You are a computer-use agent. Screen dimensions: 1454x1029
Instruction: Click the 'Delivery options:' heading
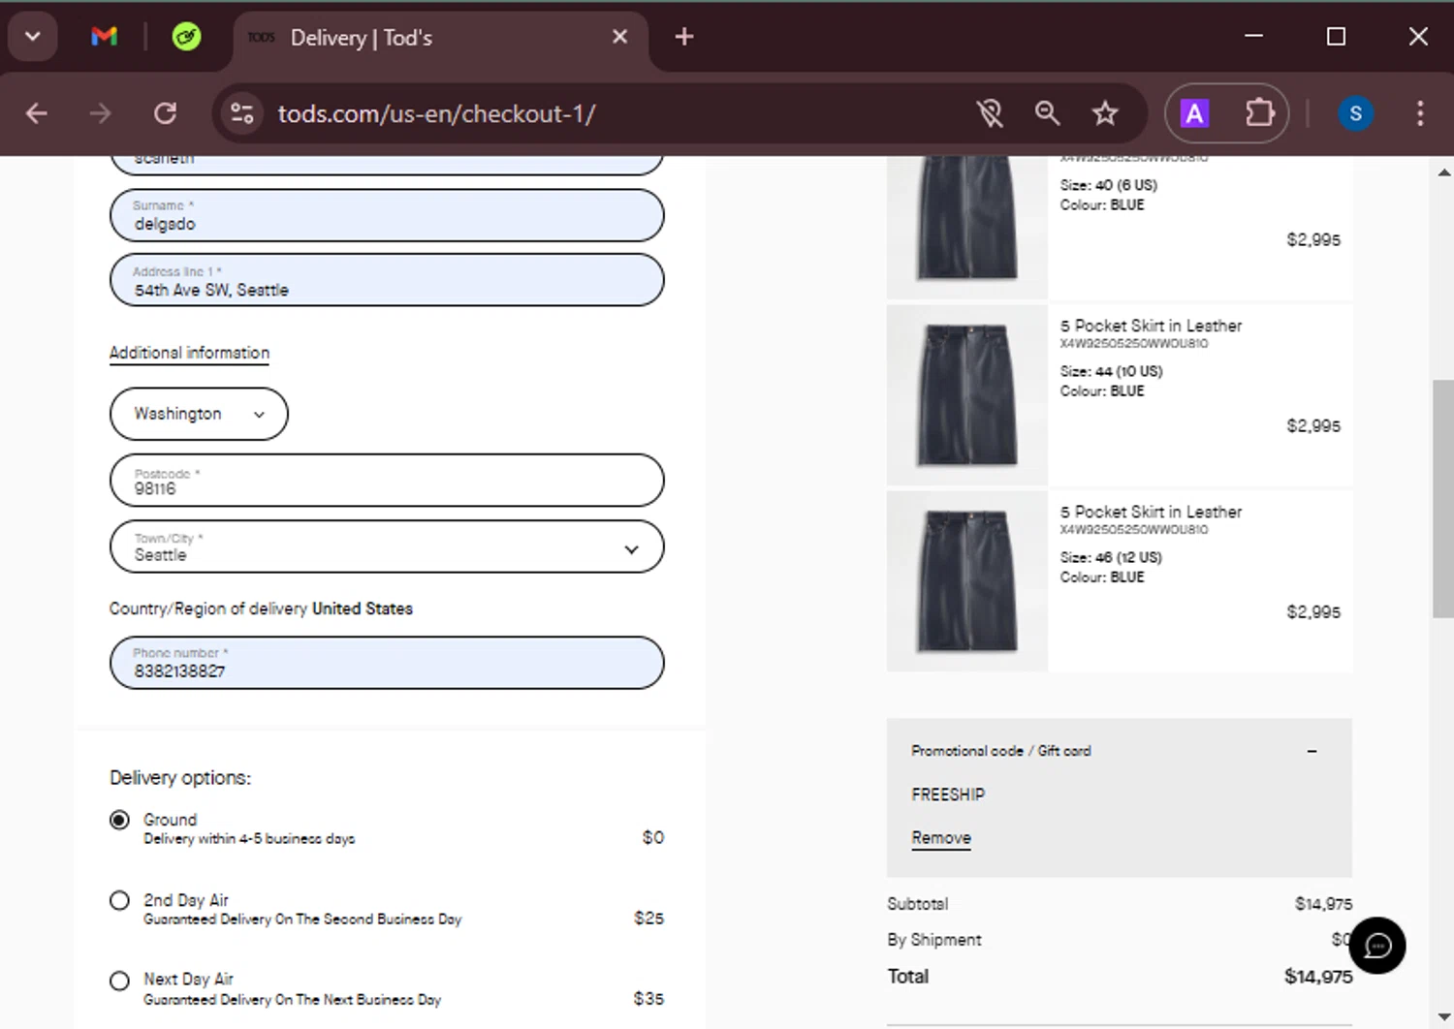click(180, 778)
